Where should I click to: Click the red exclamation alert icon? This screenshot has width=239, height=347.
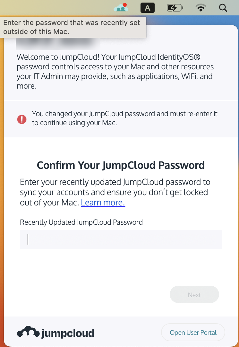click(22, 119)
